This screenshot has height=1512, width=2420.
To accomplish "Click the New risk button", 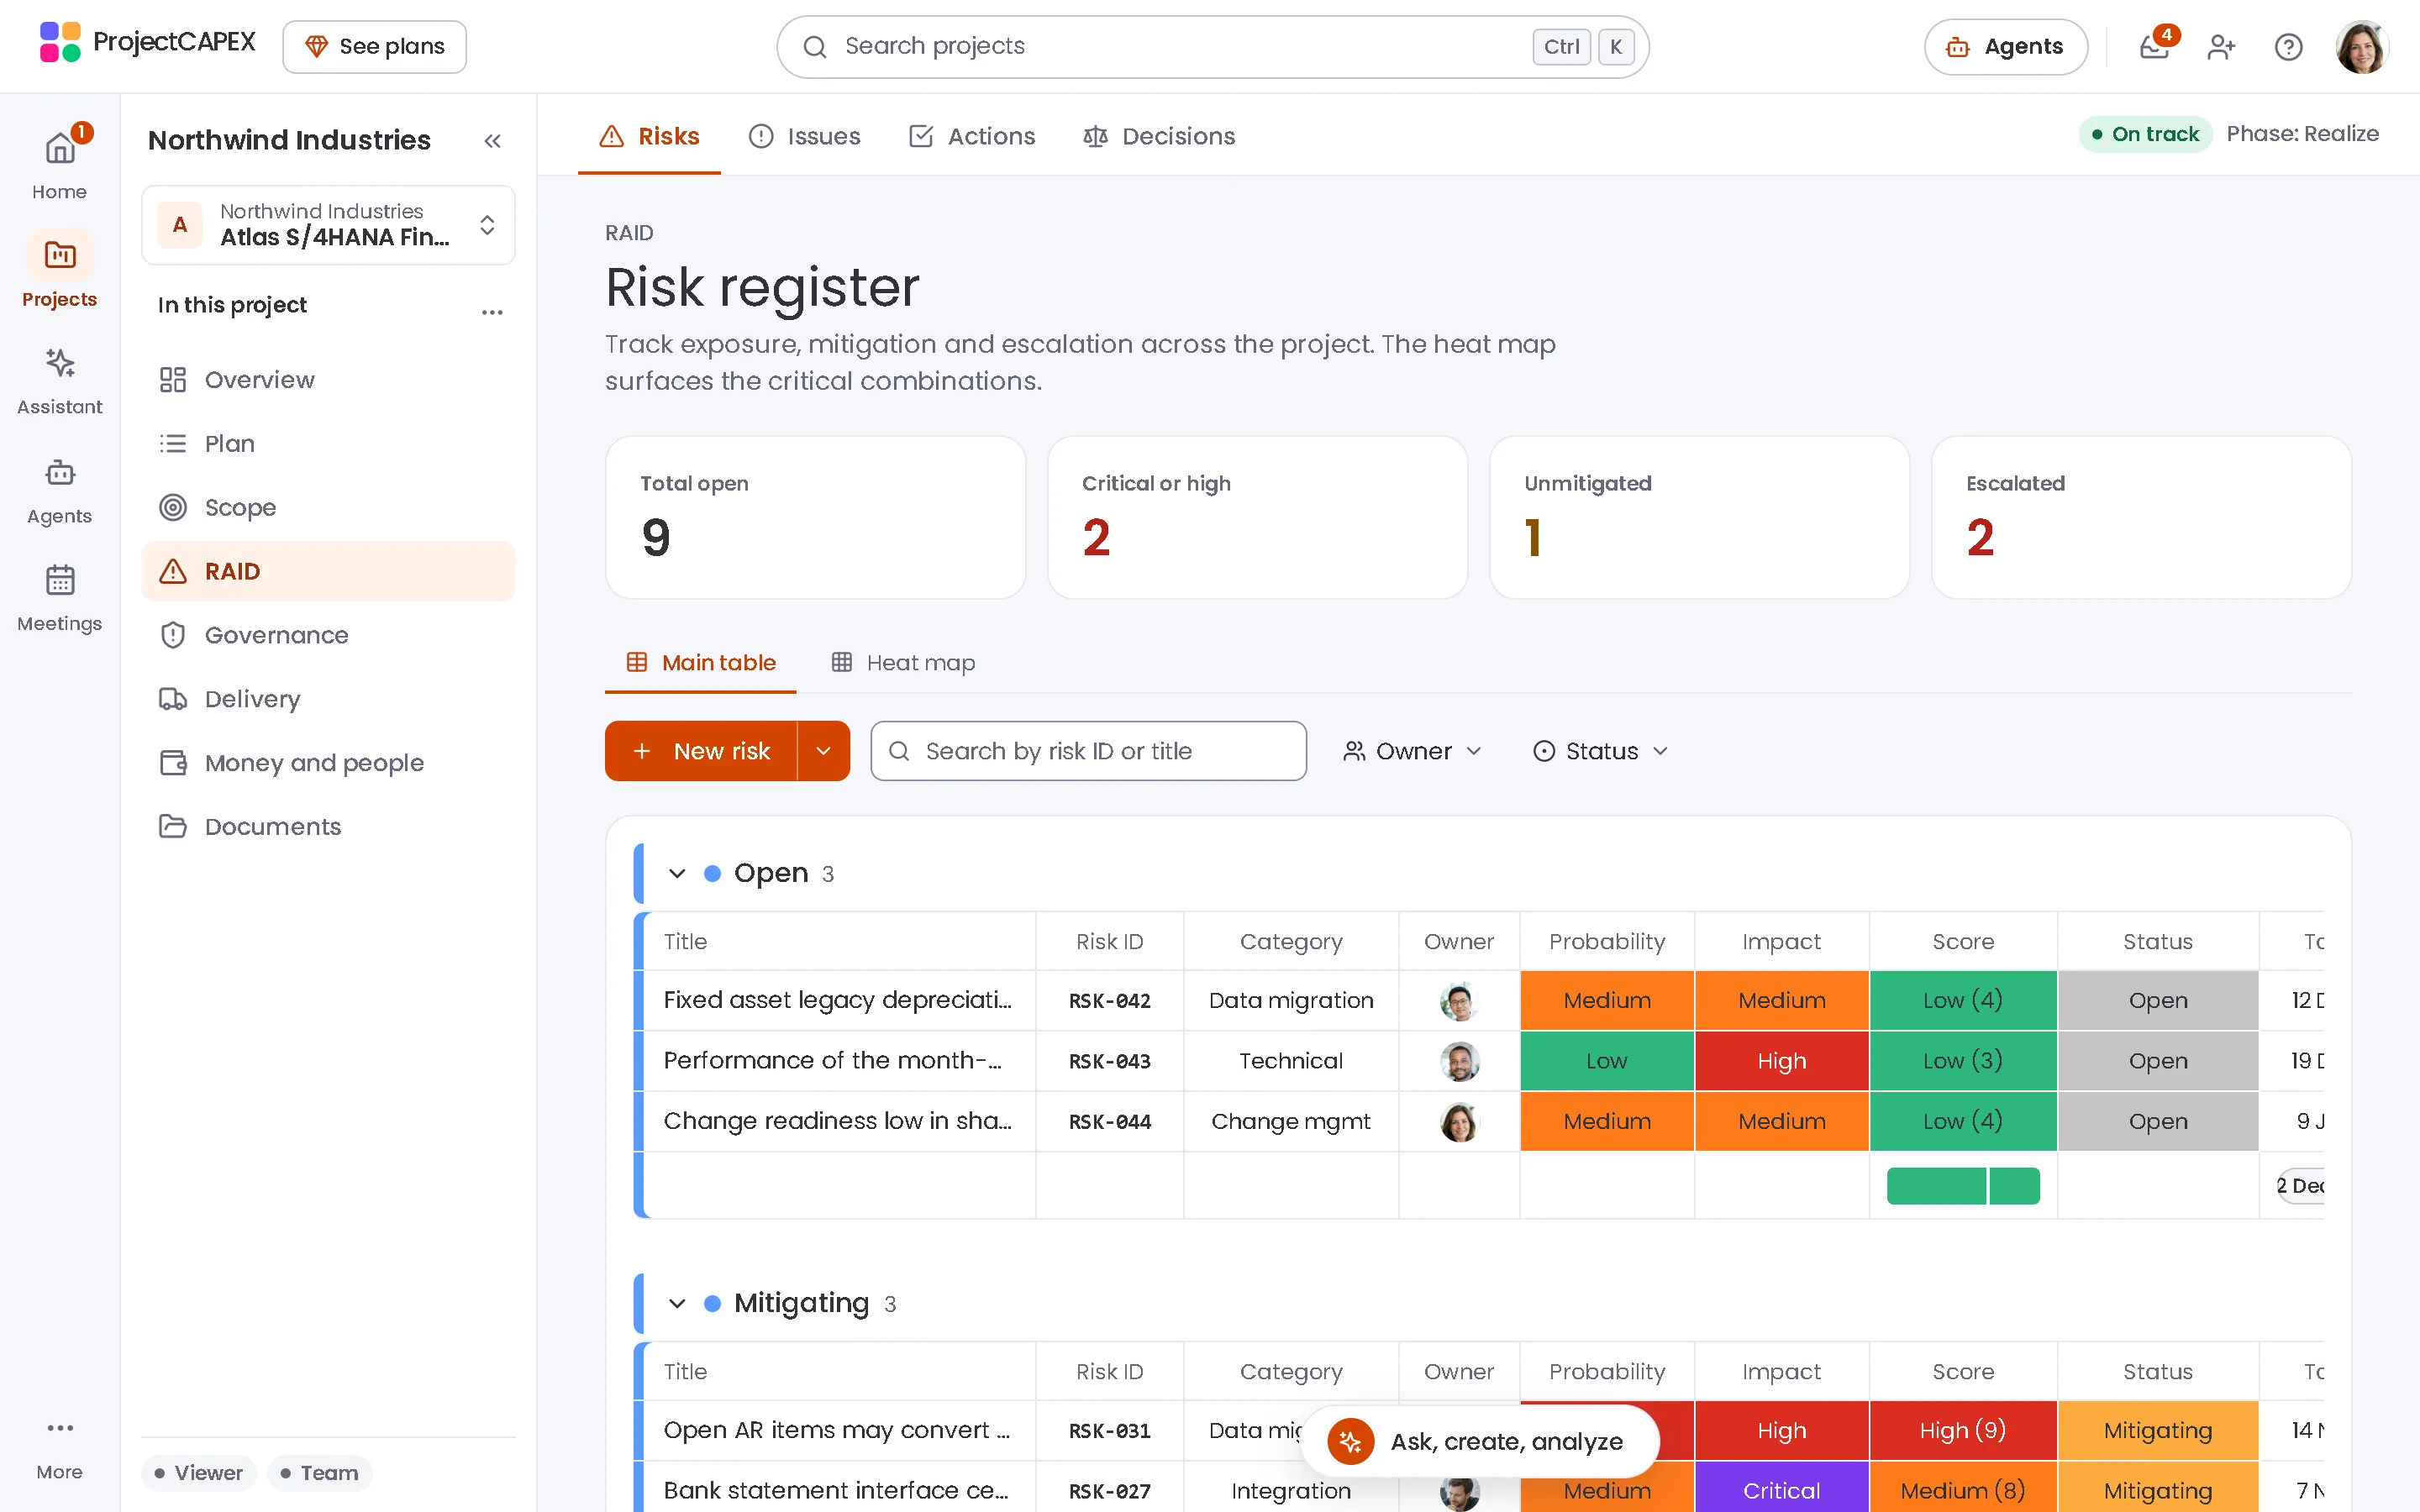I will click(x=702, y=751).
